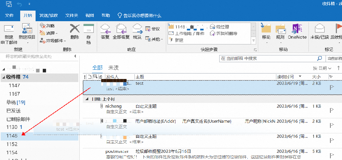Collapse the 'Last month' (上个月) date group
The height and width of the screenshot is (160, 342).
pyautogui.click(x=87, y=99)
